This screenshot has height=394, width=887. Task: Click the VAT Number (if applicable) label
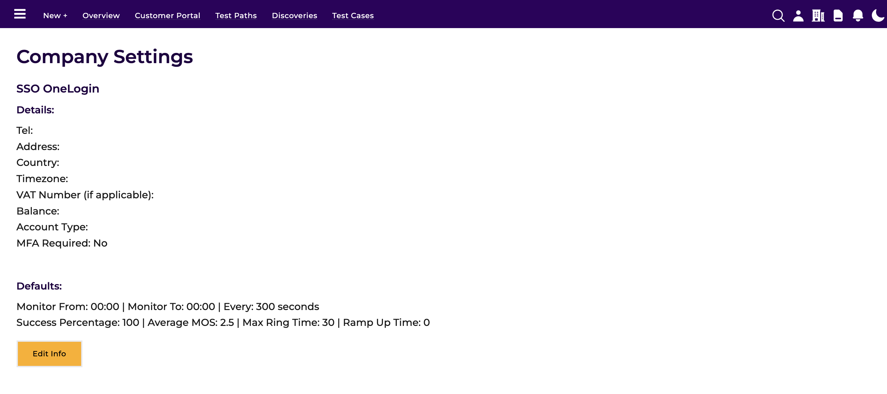(x=85, y=195)
